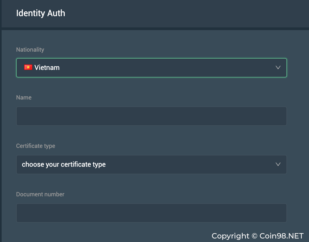Click the Coin98.NET watermark text
Viewport: 309px width, 242px height.
(282, 236)
